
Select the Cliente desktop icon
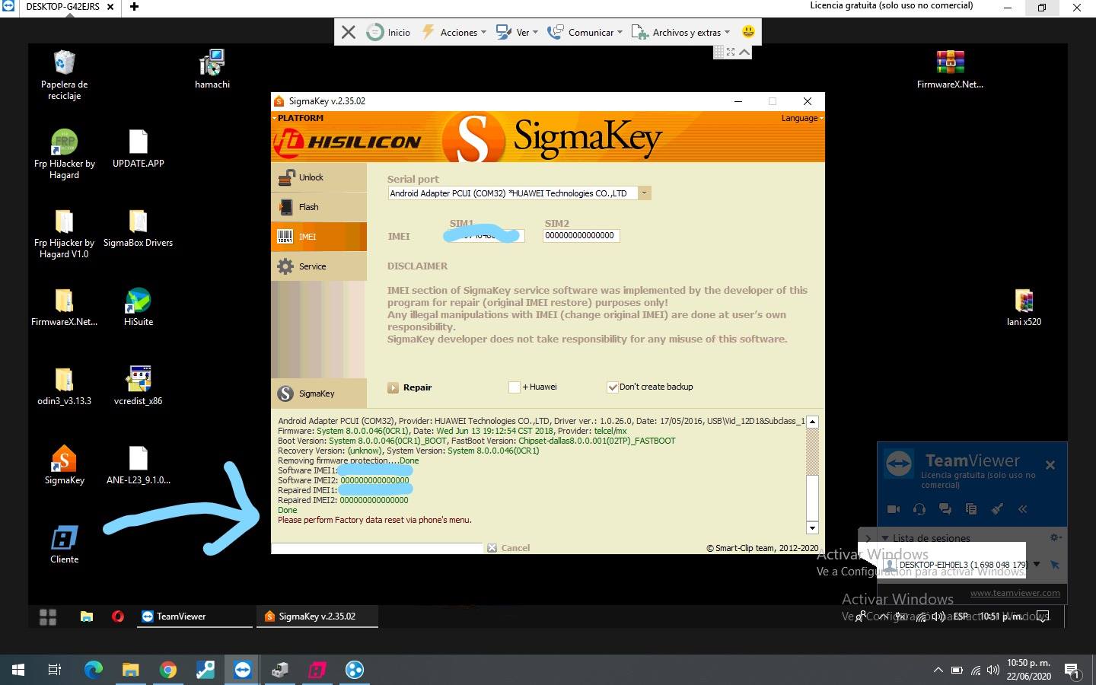pyautogui.click(x=64, y=545)
